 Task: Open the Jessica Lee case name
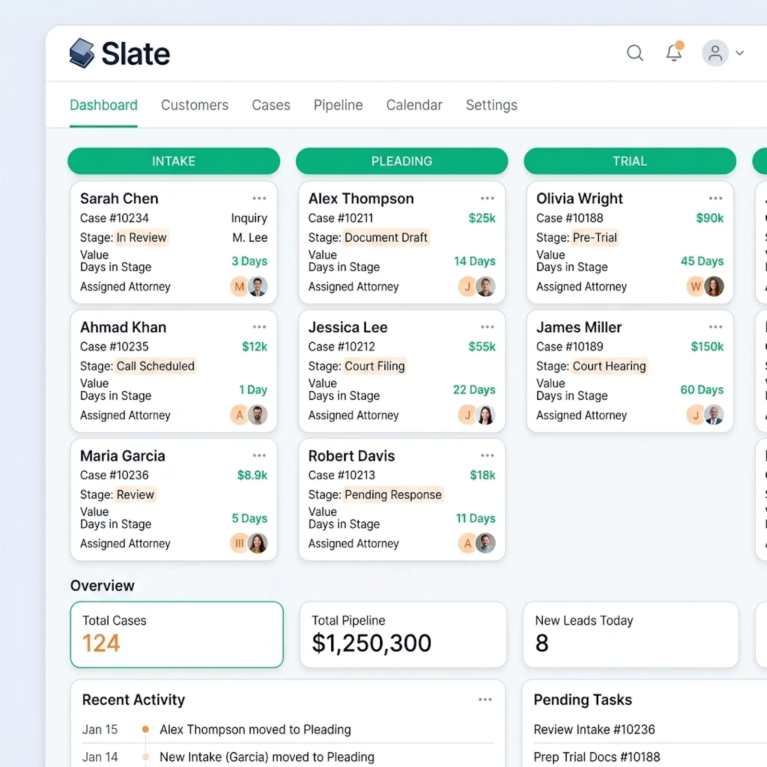point(348,327)
